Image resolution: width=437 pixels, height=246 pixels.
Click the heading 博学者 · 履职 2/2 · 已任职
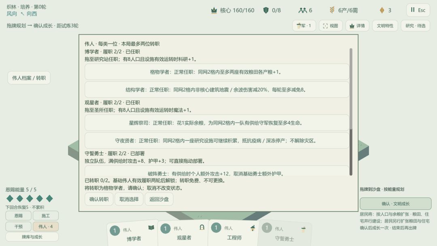point(112,51)
